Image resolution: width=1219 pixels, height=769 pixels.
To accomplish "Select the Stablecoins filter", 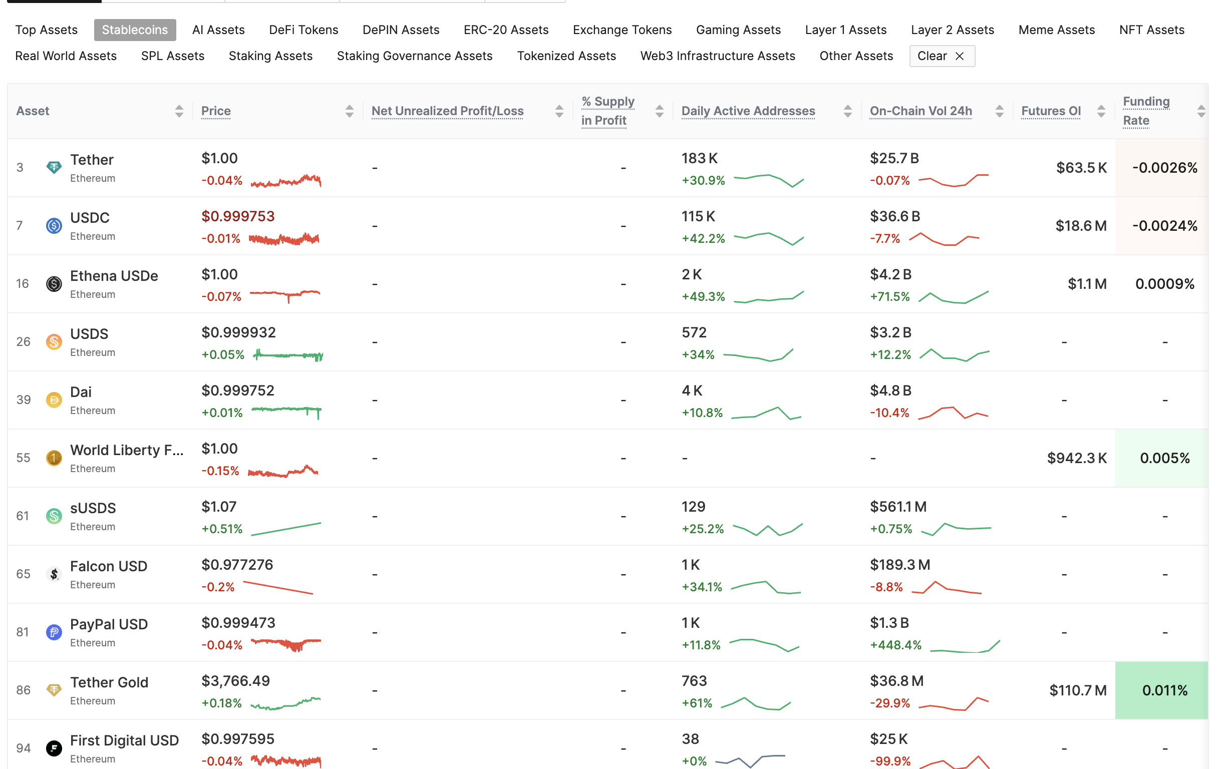I will (x=135, y=30).
